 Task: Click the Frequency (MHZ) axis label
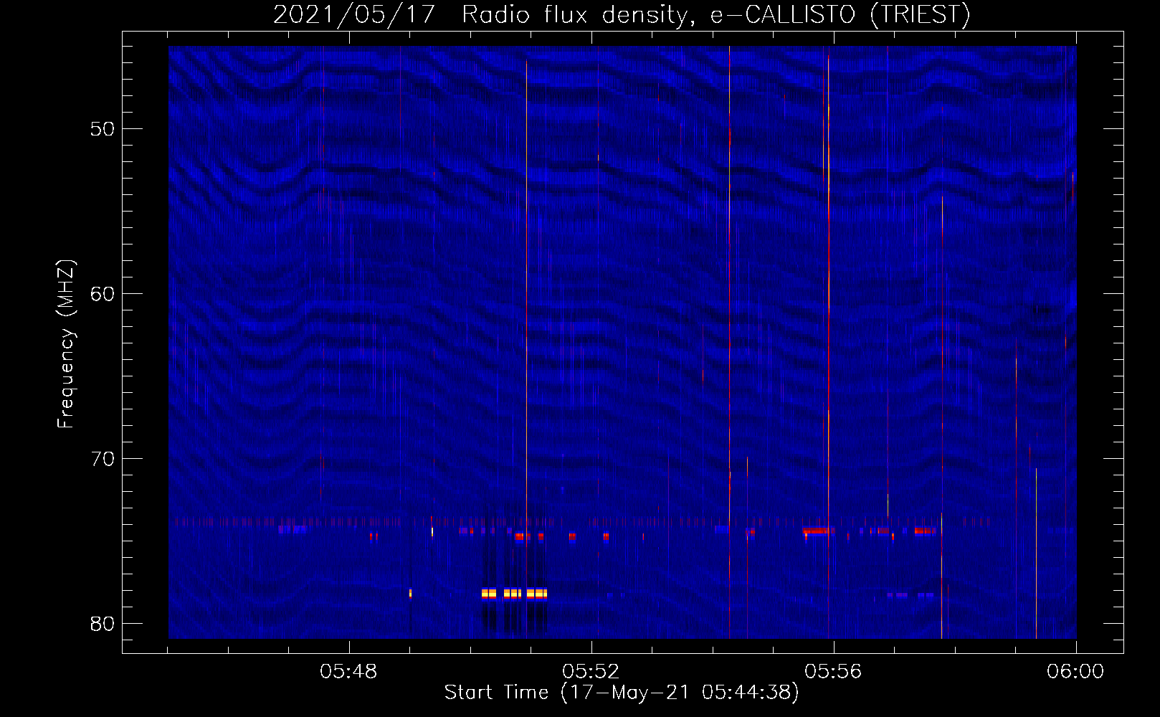click(x=66, y=344)
